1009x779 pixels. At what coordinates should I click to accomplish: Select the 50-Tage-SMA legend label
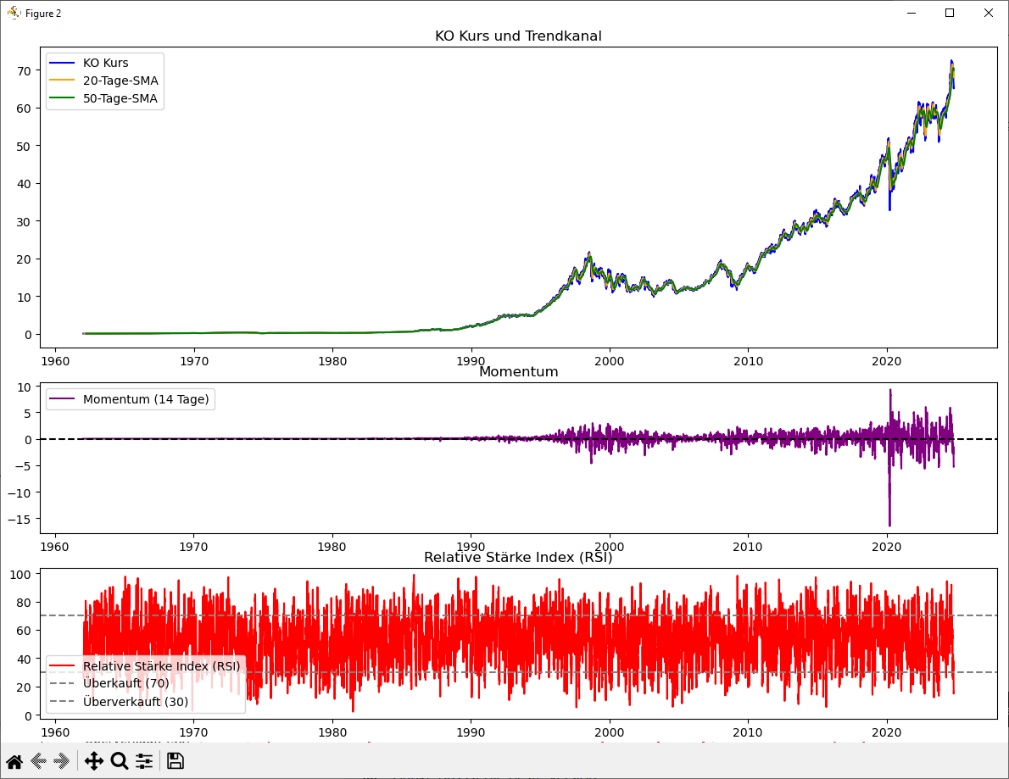pyautogui.click(x=120, y=98)
